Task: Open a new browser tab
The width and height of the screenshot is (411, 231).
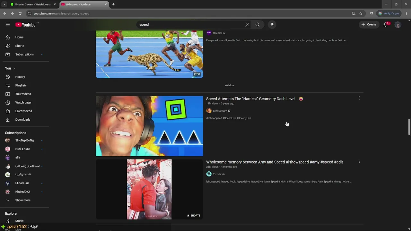Action: 113,4
